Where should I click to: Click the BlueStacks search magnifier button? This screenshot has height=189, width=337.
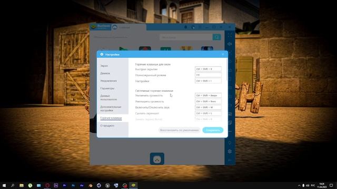216,37
